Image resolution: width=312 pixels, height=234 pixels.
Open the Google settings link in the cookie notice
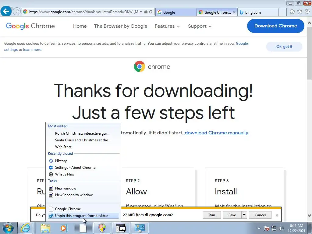point(242,43)
